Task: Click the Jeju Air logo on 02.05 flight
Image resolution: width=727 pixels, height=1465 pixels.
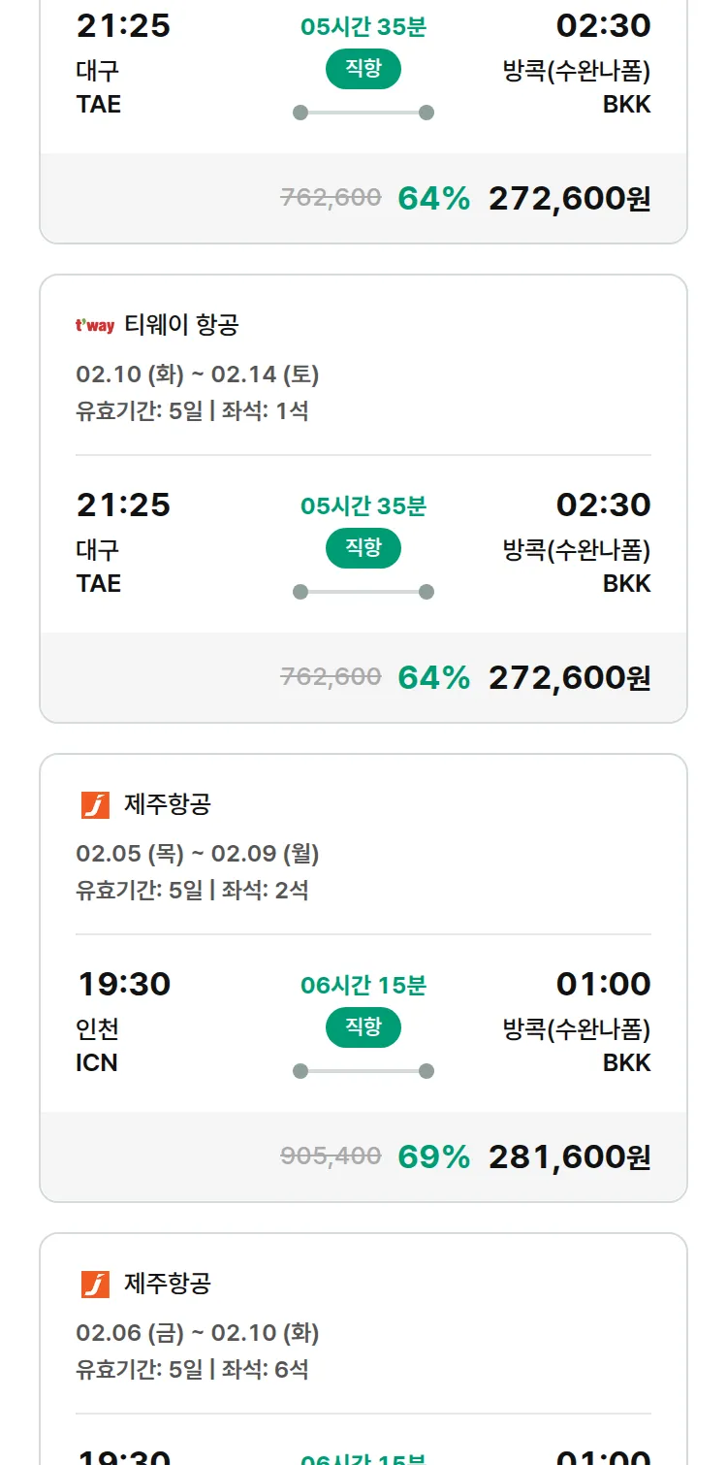Action: 95,805
